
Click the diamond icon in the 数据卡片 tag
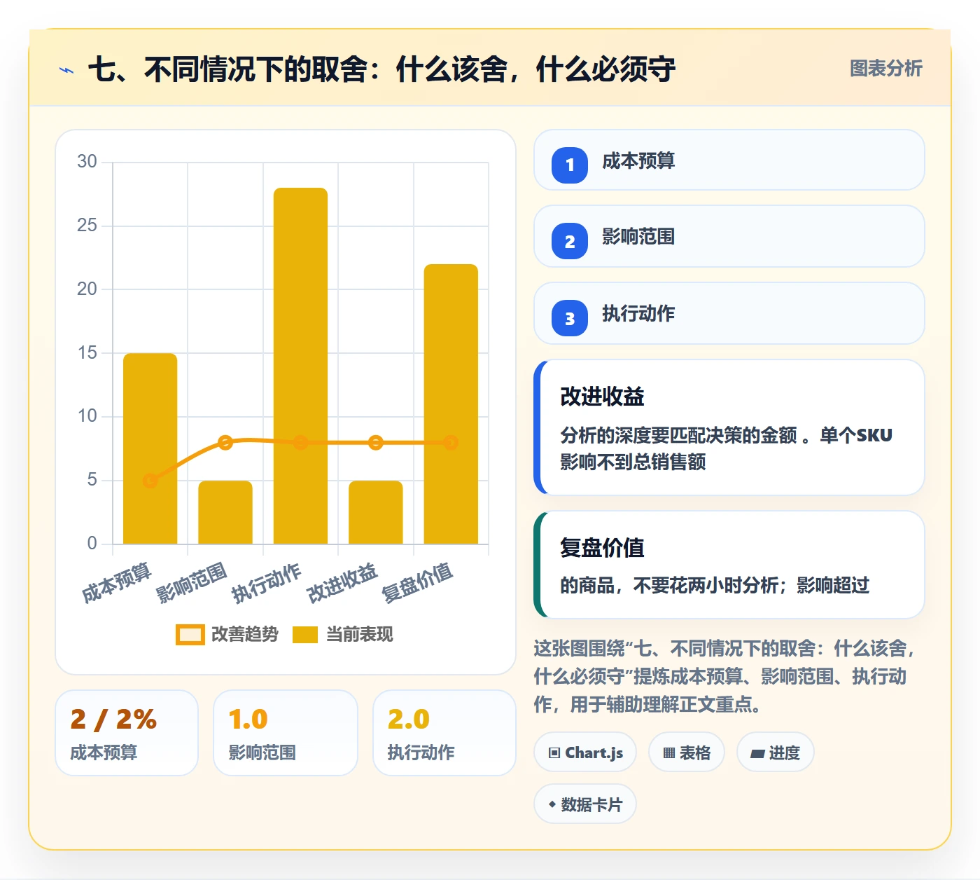(x=552, y=804)
